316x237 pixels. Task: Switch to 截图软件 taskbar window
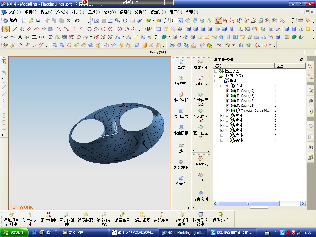point(85,232)
